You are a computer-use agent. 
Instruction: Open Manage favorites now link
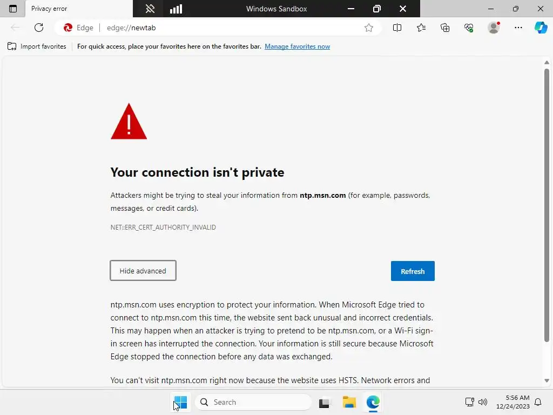[298, 46]
